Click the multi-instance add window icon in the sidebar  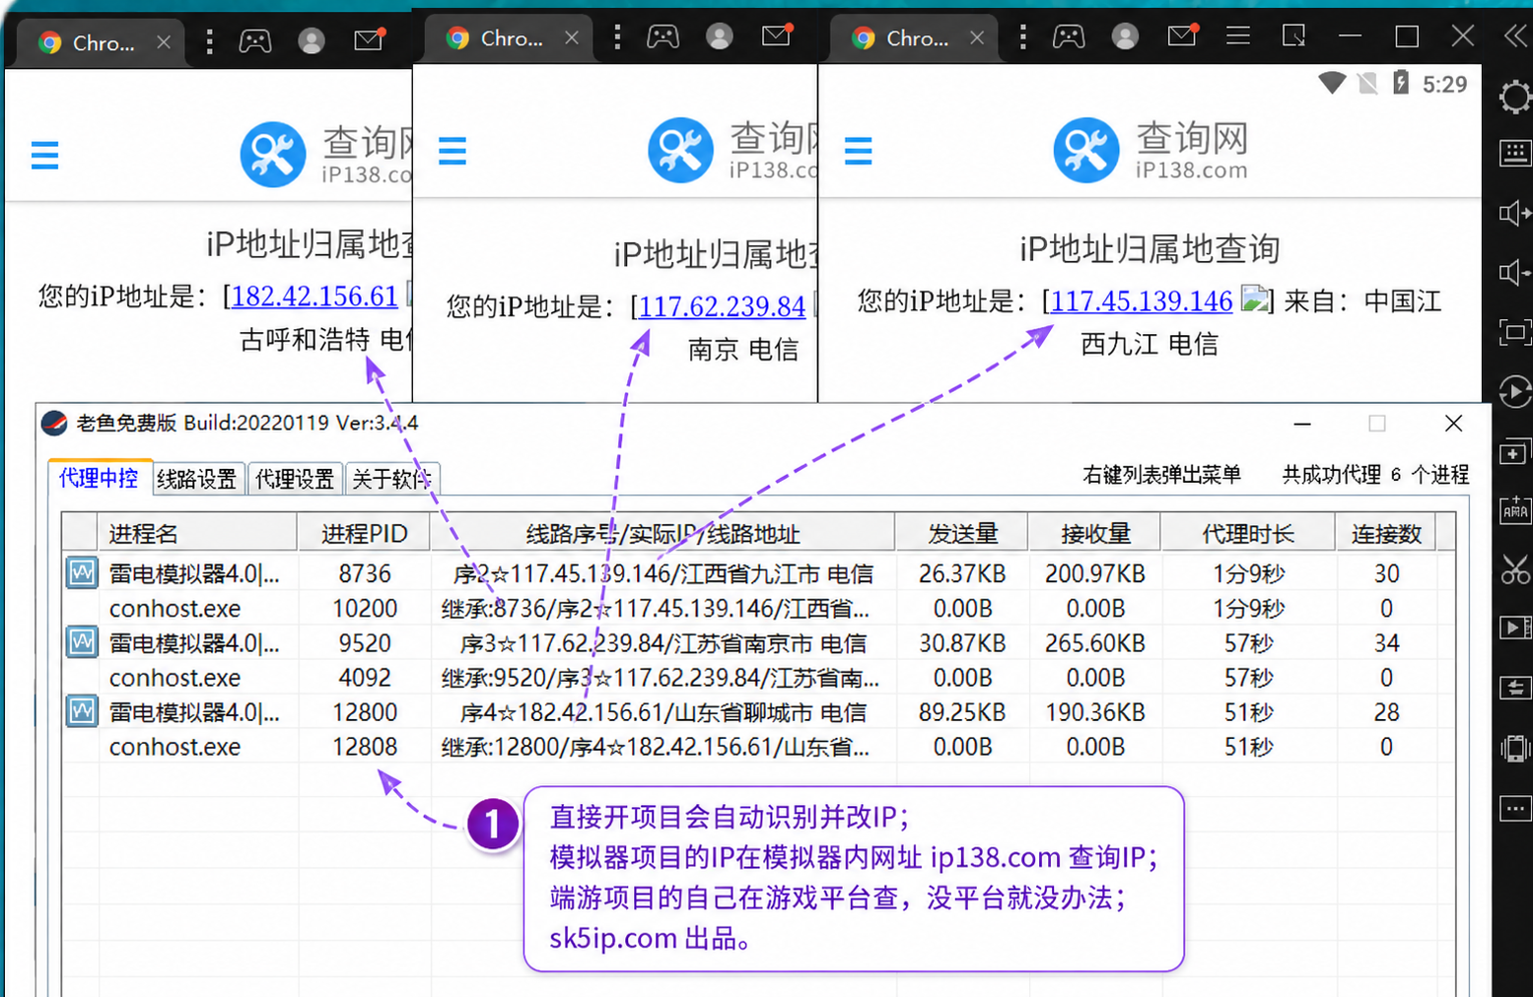pos(1514,452)
